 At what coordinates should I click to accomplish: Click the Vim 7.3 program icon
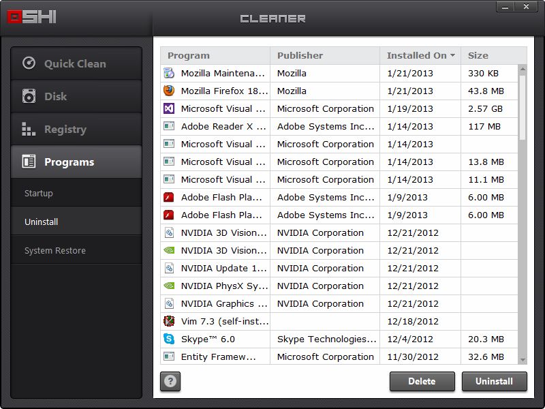click(x=169, y=321)
